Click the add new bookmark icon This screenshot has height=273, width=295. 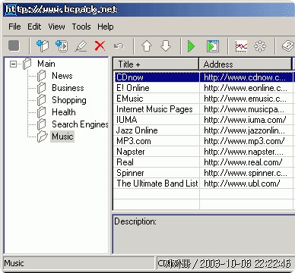[x=62, y=45]
